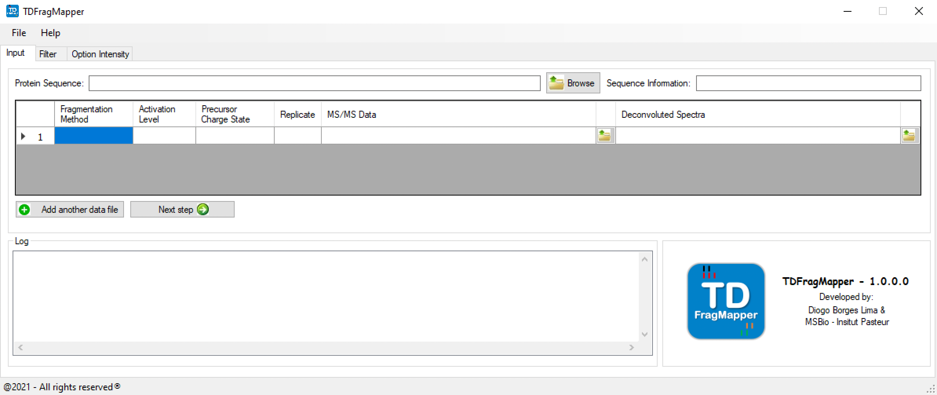Click the TDFragMapper title bar app icon
This screenshot has width=937, height=395.
click(12, 11)
